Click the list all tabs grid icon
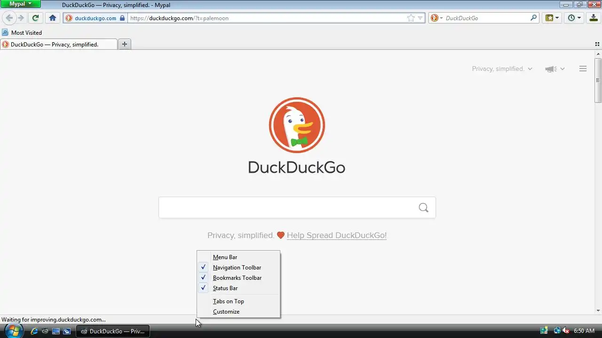 click(x=597, y=44)
